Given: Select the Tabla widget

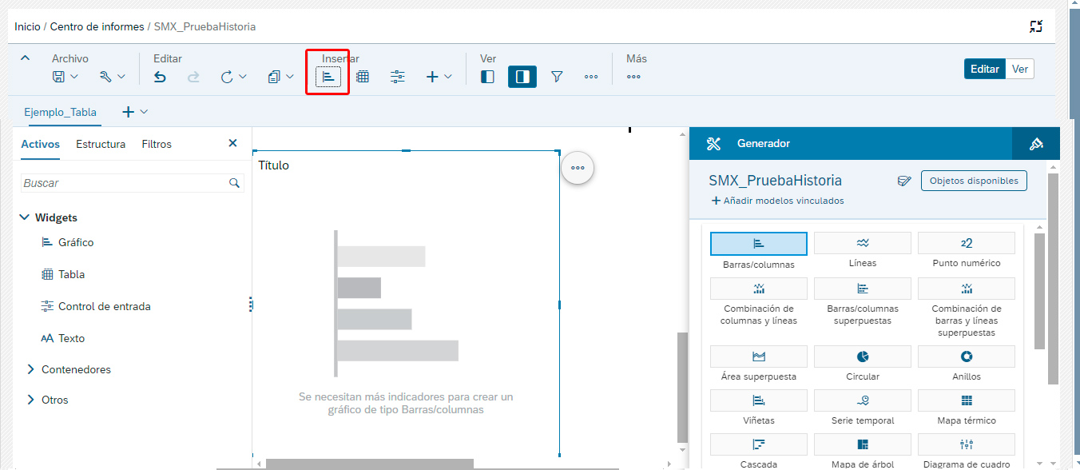Looking at the screenshot, I should point(63,274).
